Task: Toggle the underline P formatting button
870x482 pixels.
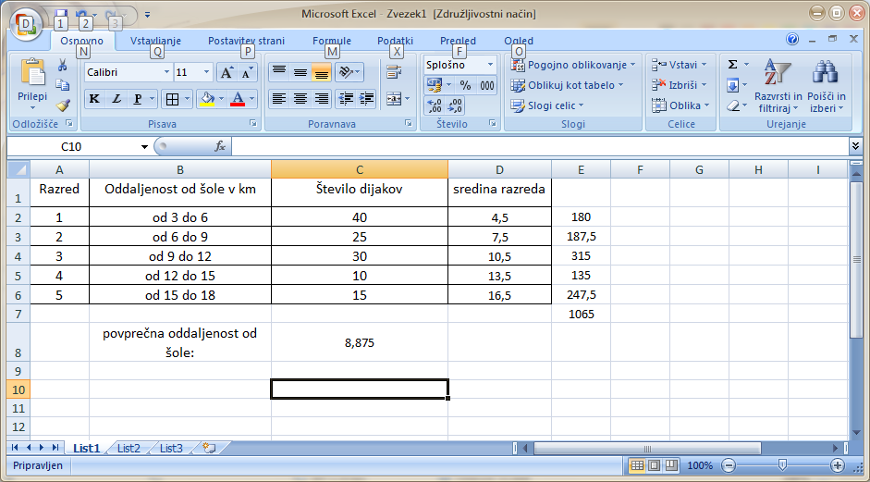Action: tap(139, 99)
